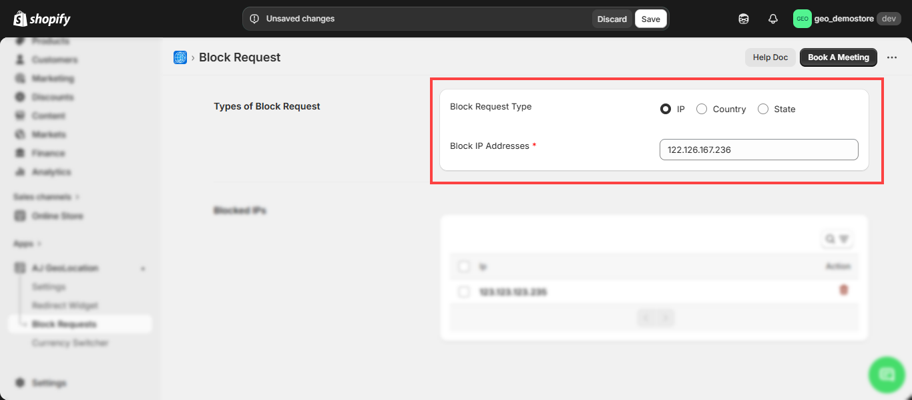Viewport: 912px width, 400px height.
Task: Click the AJ GeoLocation globe icon in breadcrumb
Action: pos(180,57)
